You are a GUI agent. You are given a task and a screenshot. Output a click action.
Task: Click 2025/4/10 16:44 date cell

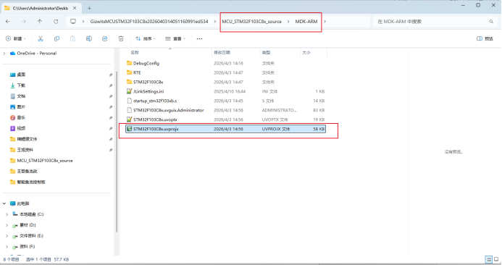coord(230,91)
